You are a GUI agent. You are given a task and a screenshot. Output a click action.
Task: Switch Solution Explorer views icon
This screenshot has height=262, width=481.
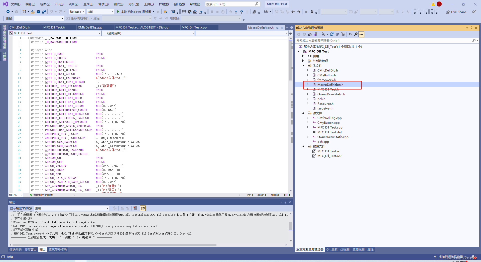point(315,34)
